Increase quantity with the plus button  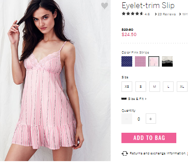pyautogui.click(x=151, y=119)
